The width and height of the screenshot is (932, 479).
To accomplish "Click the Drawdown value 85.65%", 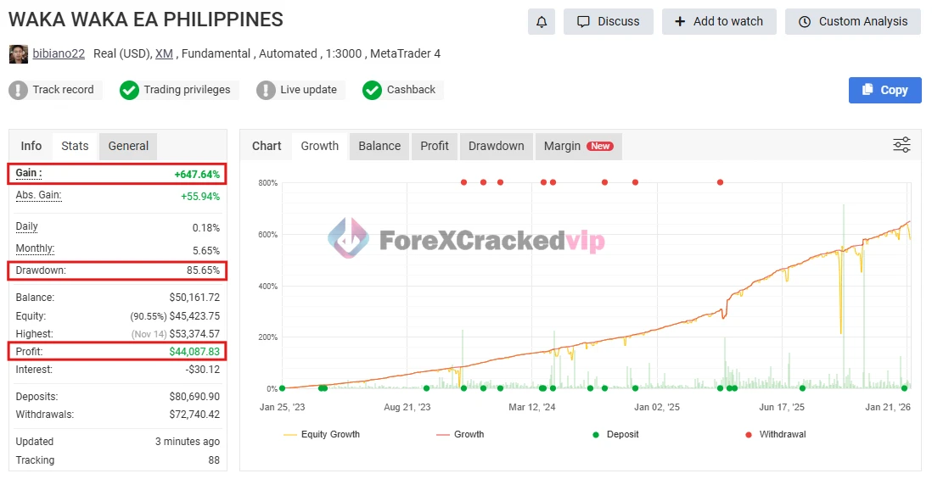I will click(x=203, y=270).
